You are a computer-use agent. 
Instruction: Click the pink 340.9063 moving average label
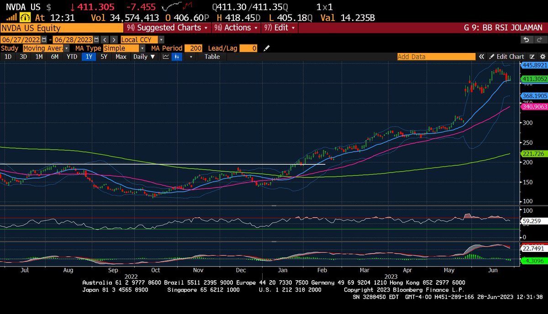[534, 106]
